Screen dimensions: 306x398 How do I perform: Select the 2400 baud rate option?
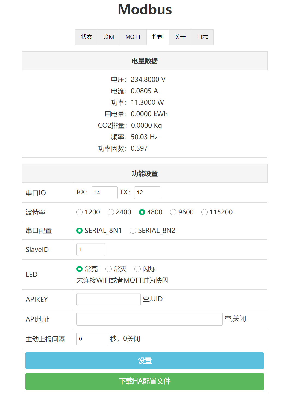111,212
